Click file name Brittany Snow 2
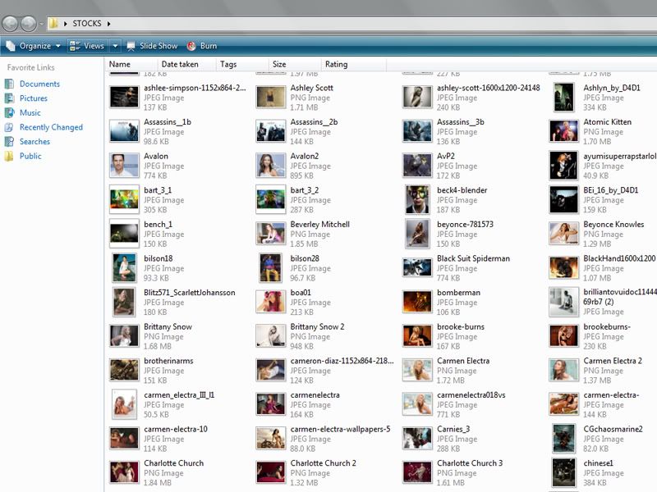The width and height of the screenshot is (657, 492). 317,326
